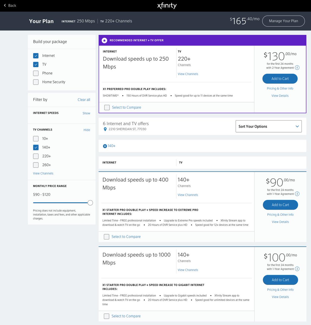Click the location pin by 2210 Sheridan St
The width and height of the screenshot is (311, 325).
point(105,129)
